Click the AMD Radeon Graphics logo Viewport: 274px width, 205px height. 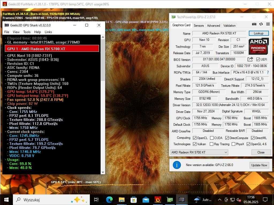pyautogui.click(x=258, y=46)
